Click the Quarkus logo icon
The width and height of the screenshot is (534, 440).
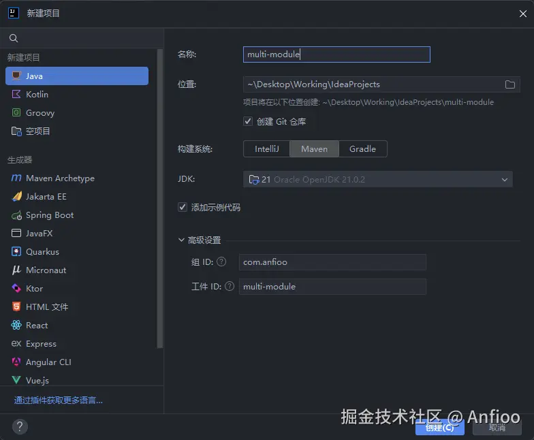(x=16, y=252)
